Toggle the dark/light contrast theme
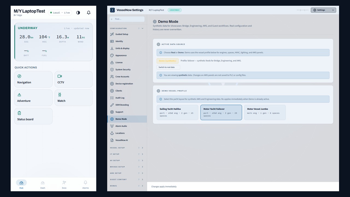 click(78, 13)
